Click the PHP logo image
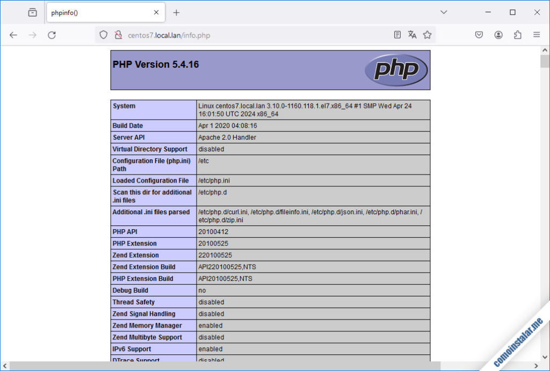Screen dimensions: 550x371 pos(396,70)
